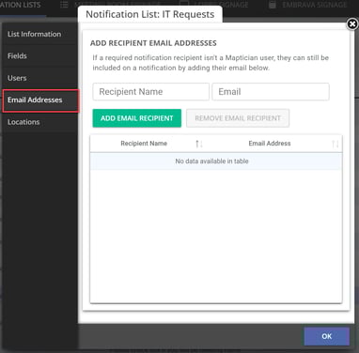Confirm with the OK button
Viewport: 359px width, 353px height.
point(326,336)
